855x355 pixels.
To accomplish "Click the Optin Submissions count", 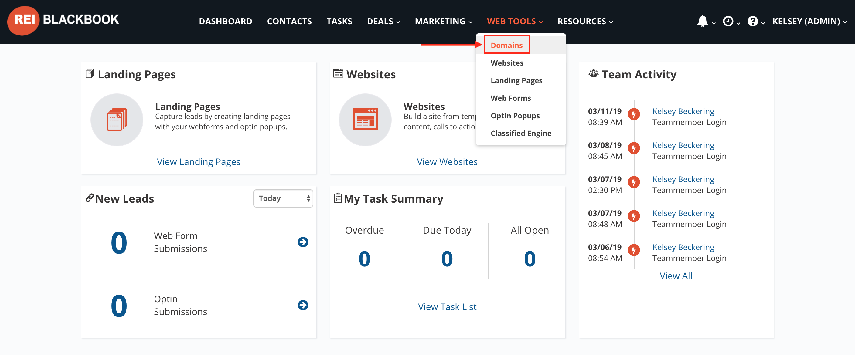I will (x=119, y=306).
